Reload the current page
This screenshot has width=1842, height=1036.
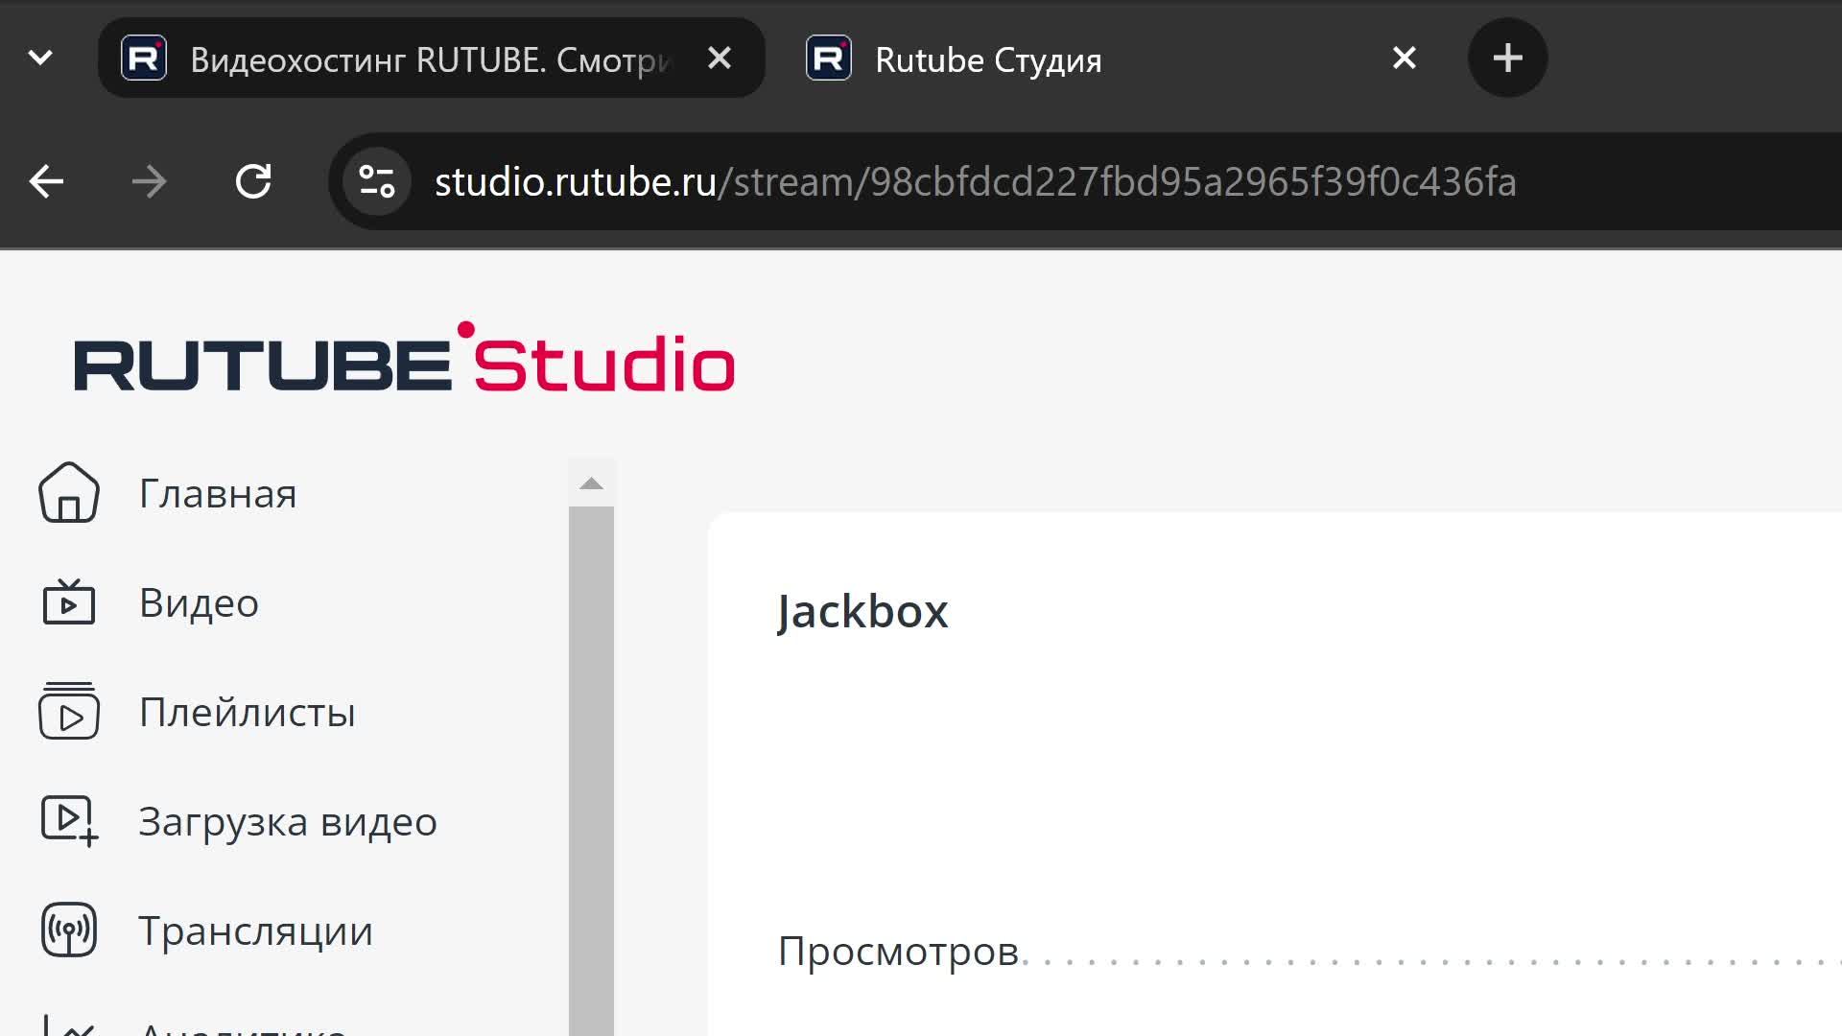(x=253, y=181)
